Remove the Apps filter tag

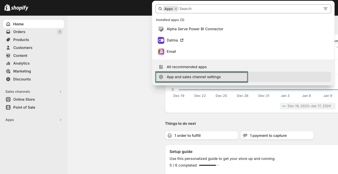pos(176,9)
